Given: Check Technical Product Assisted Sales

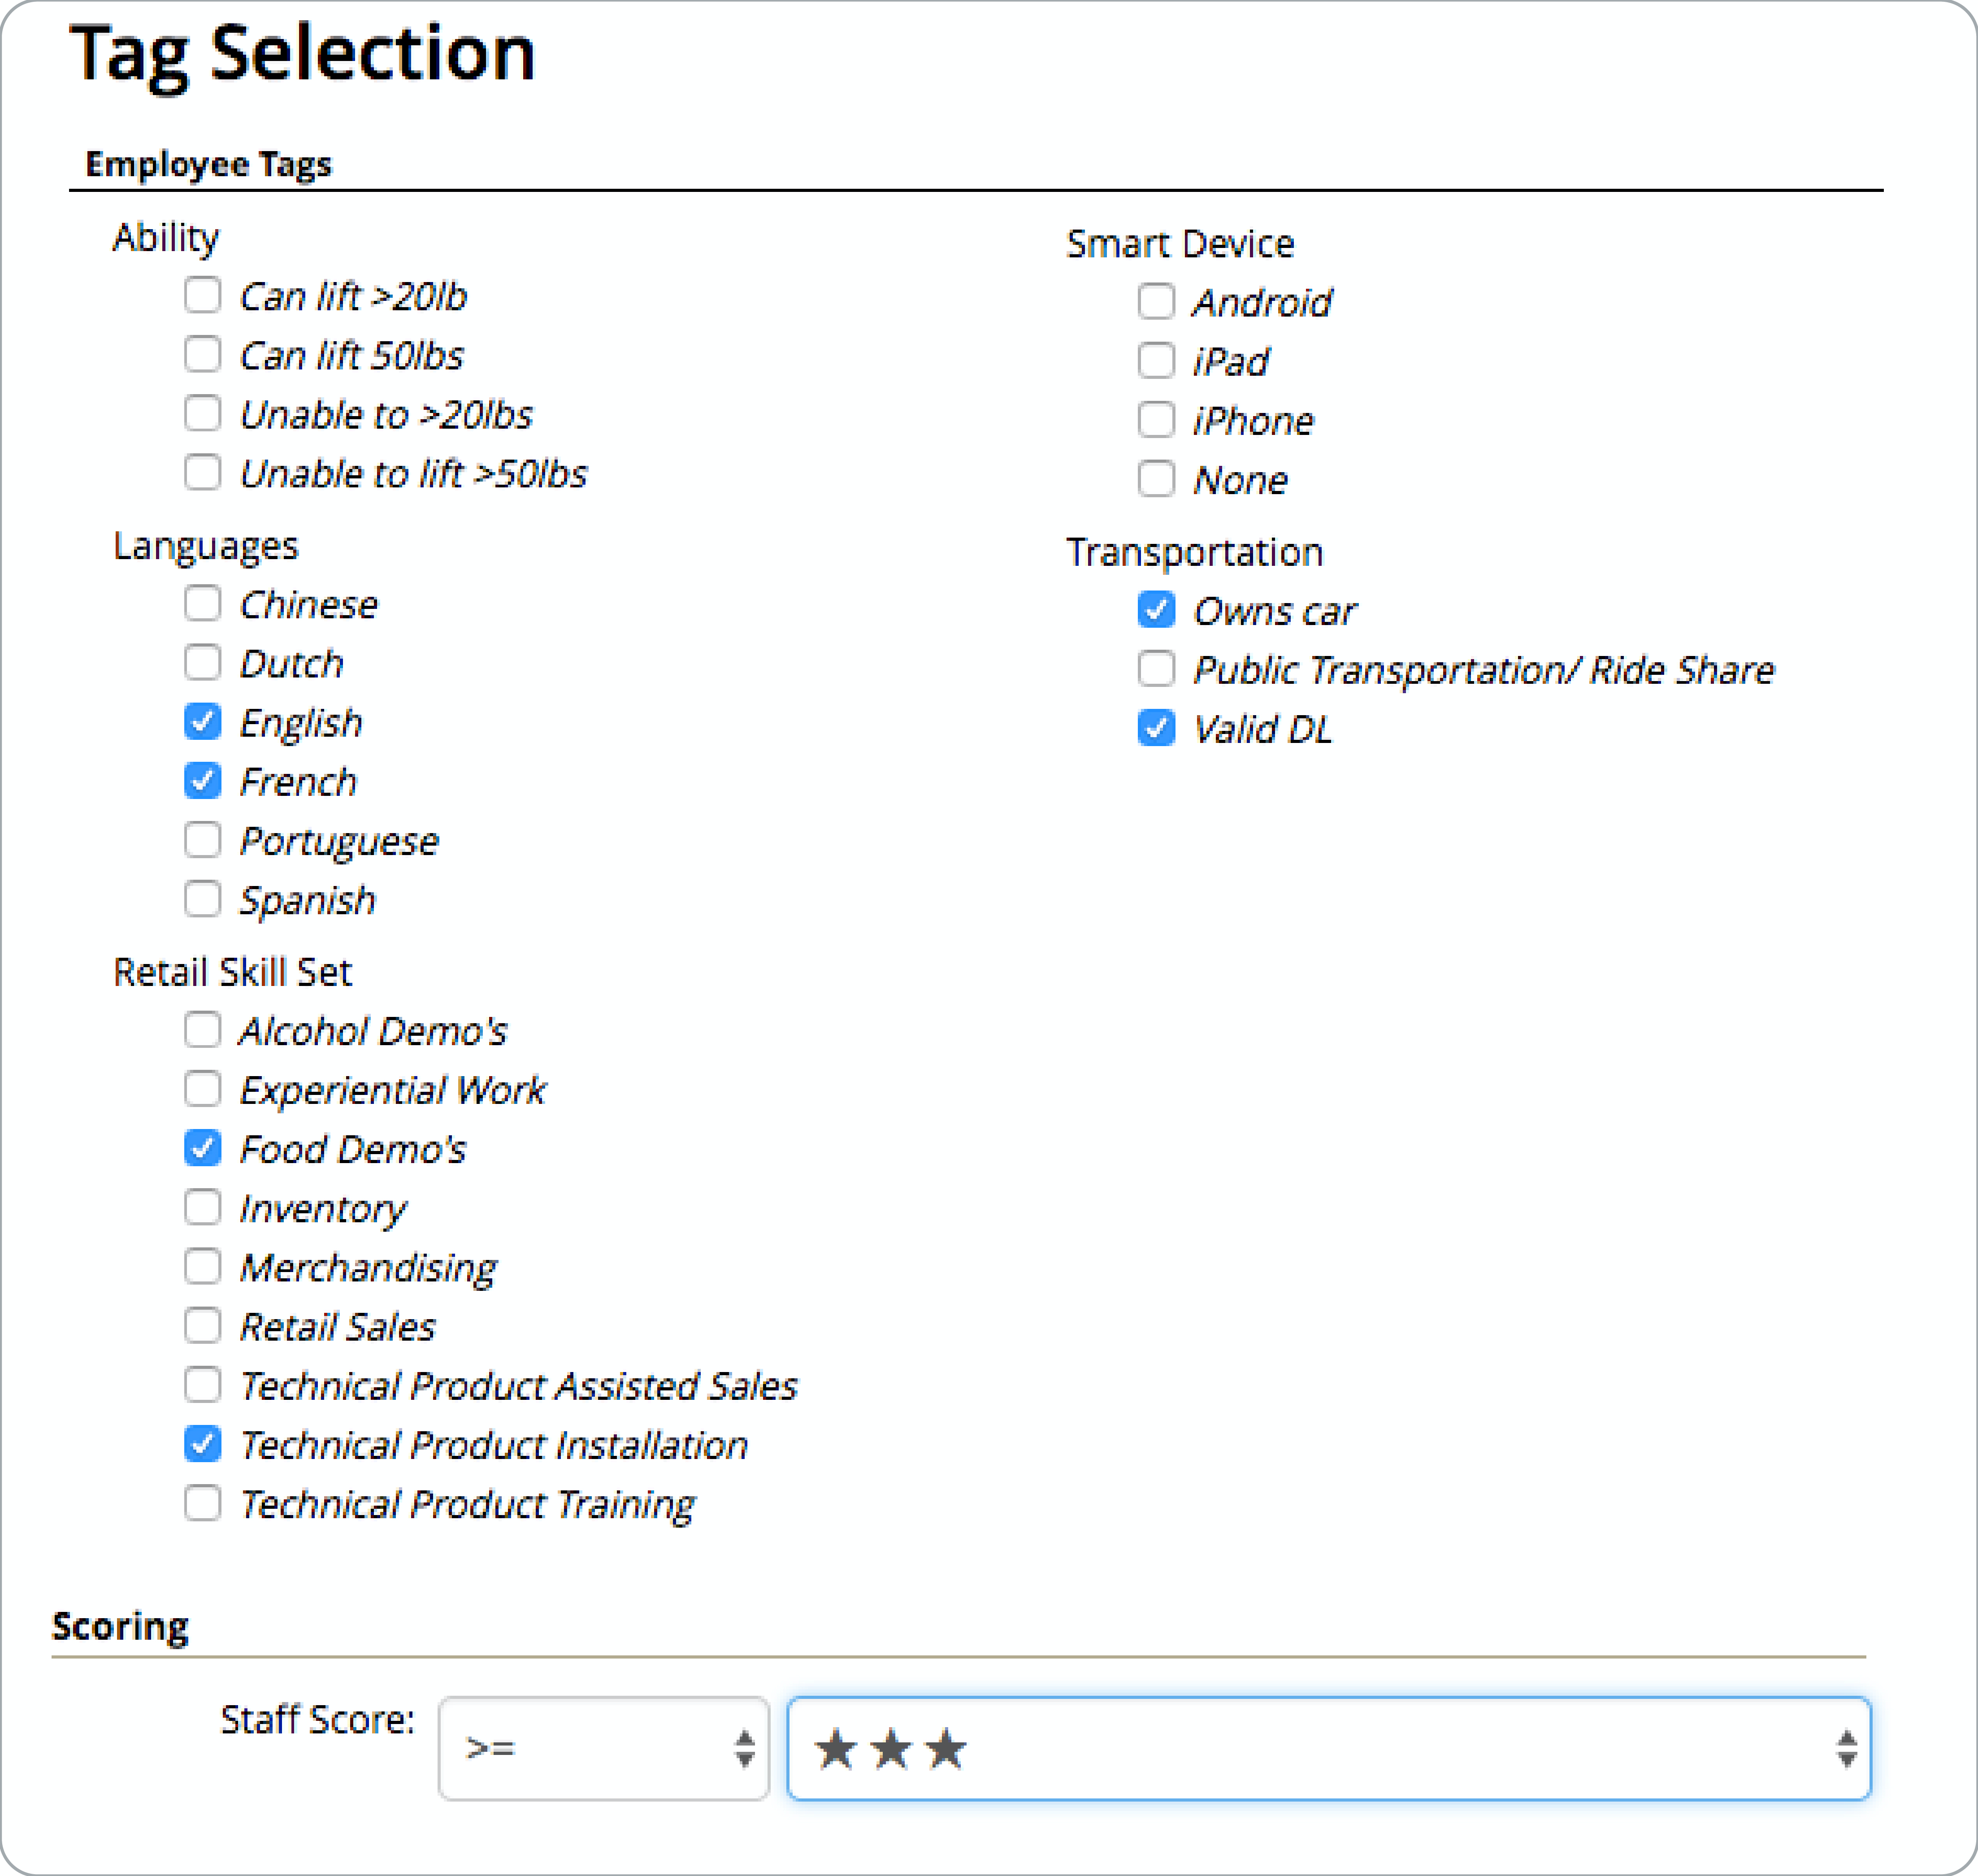Looking at the screenshot, I should coord(203,1385).
